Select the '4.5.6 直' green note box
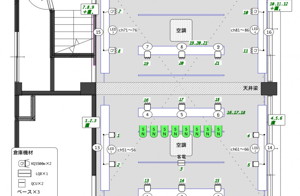Image resolution: width=300 pixels, height=196 pixels. 276,120
